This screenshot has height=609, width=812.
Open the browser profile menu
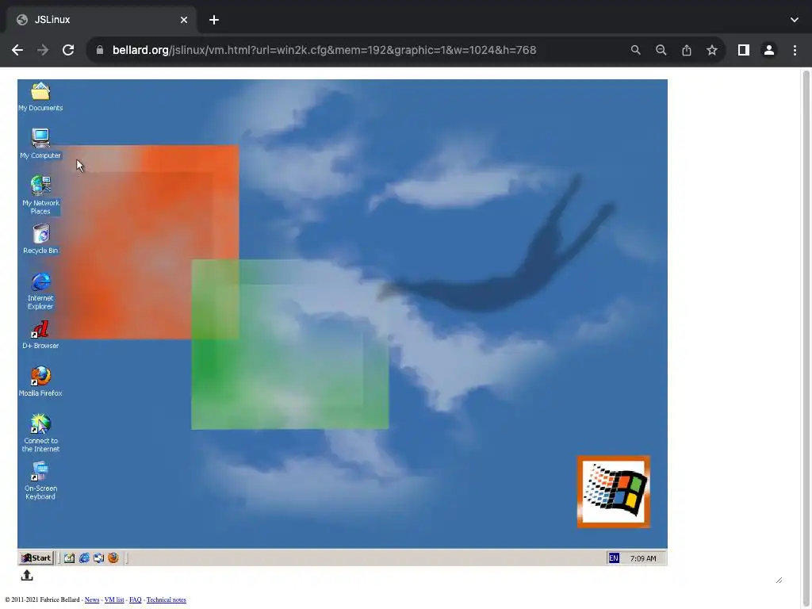[x=769, y=50]
